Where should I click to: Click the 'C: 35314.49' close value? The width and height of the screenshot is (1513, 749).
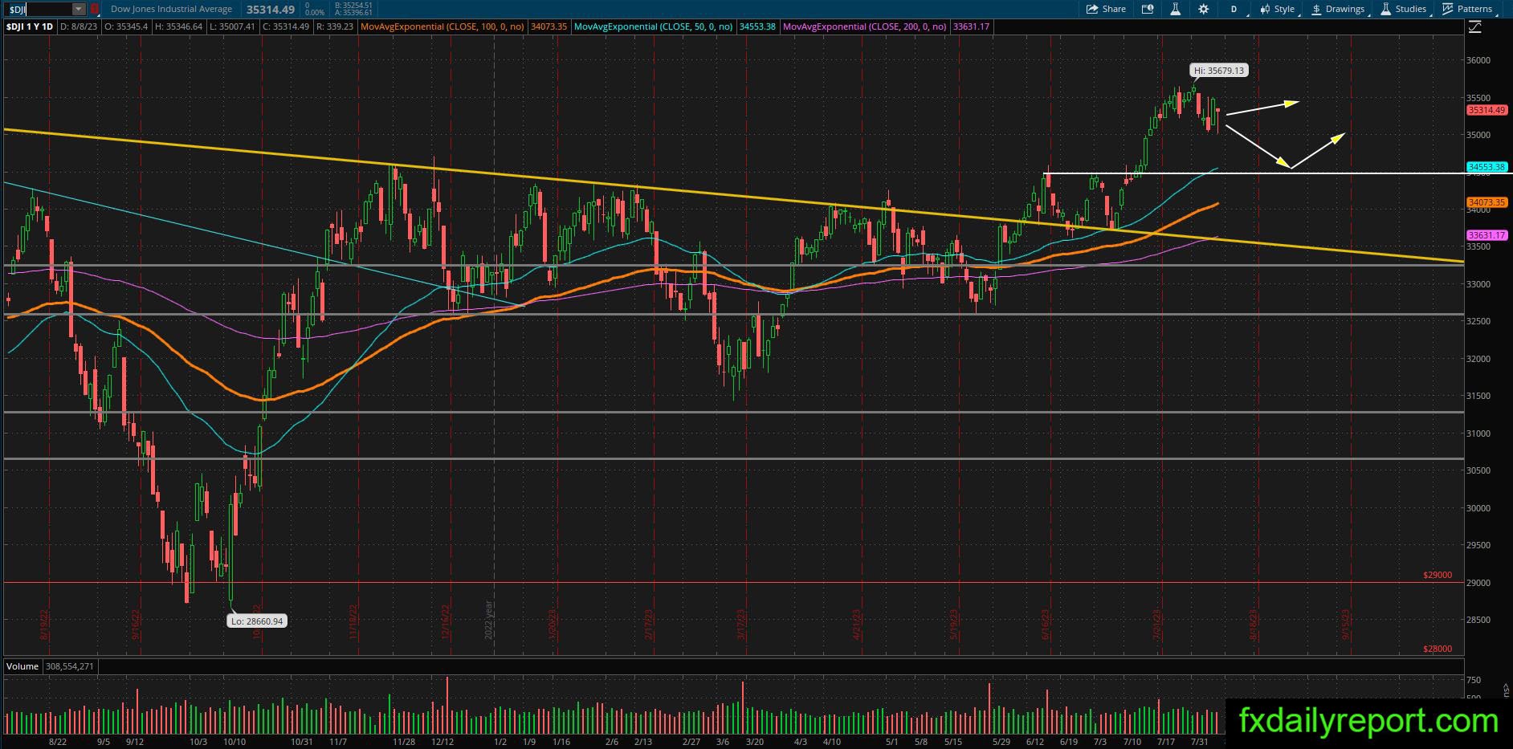pos(284,26)
